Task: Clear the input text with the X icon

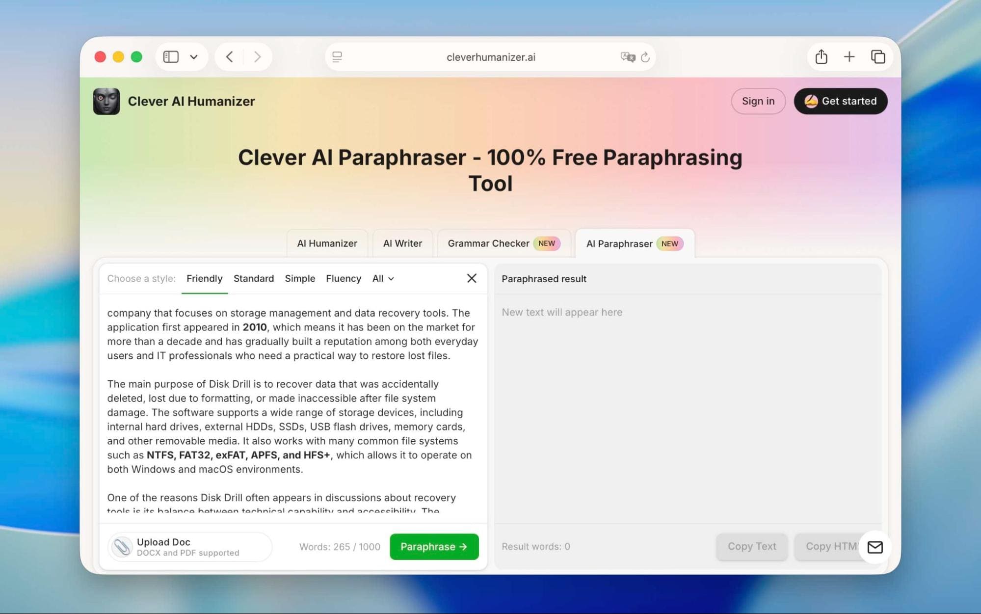Action: (472, 278)
